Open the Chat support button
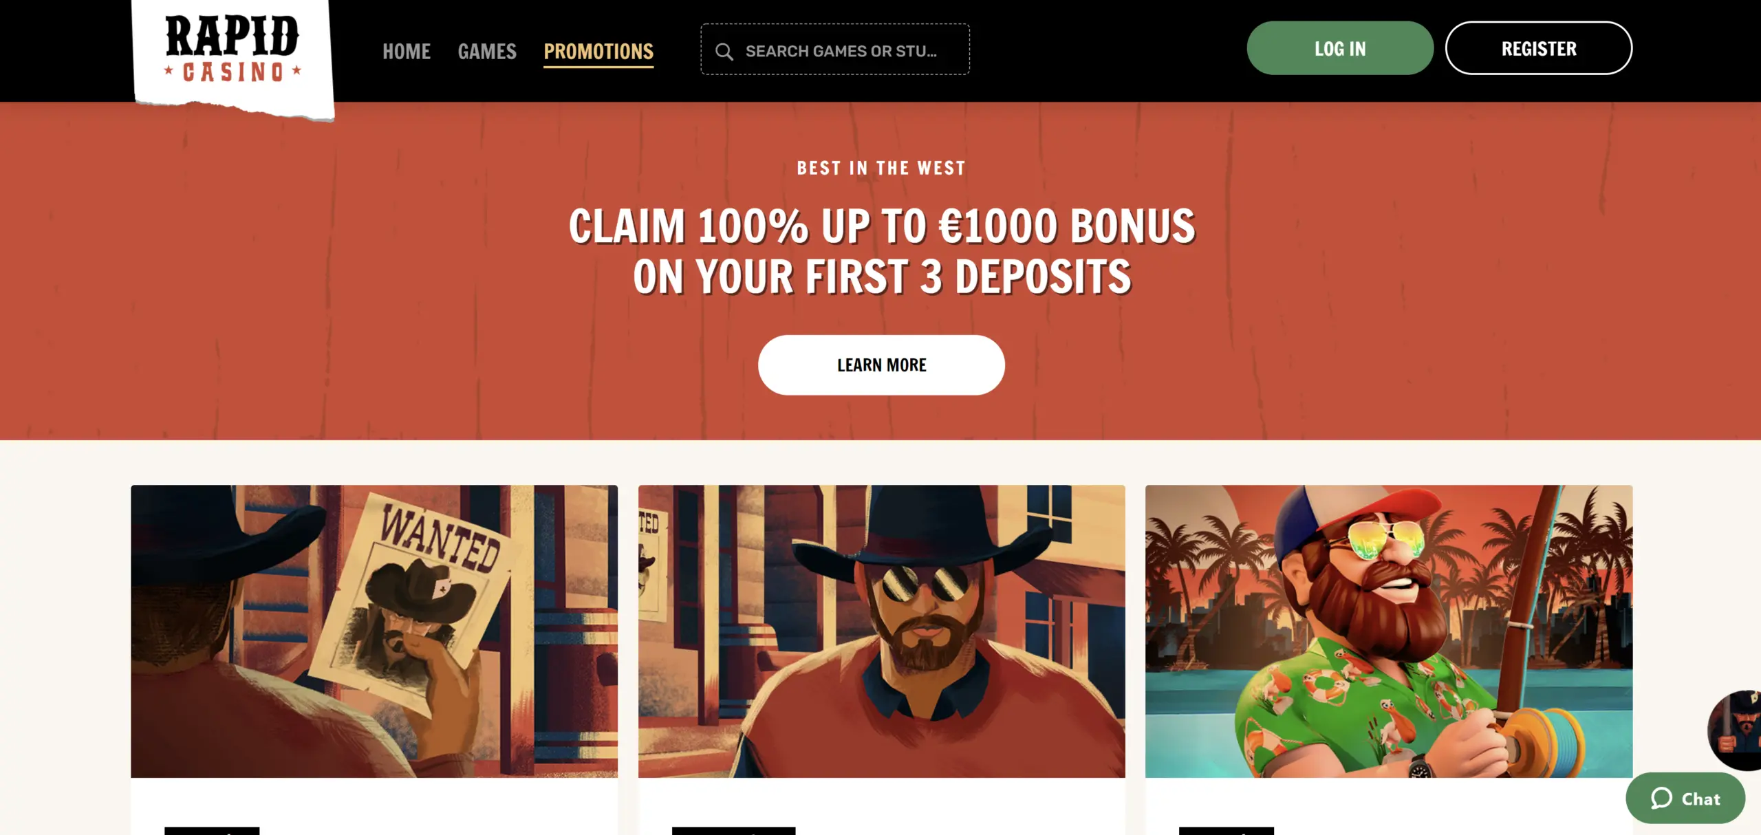 1685,798
